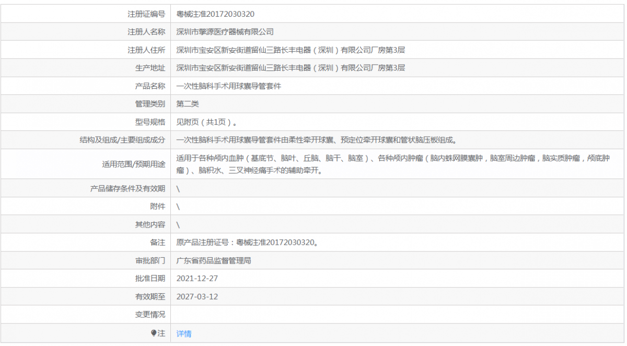
Task: Open the 详情 link in the 注 row
Action: [x=184, y=333]
